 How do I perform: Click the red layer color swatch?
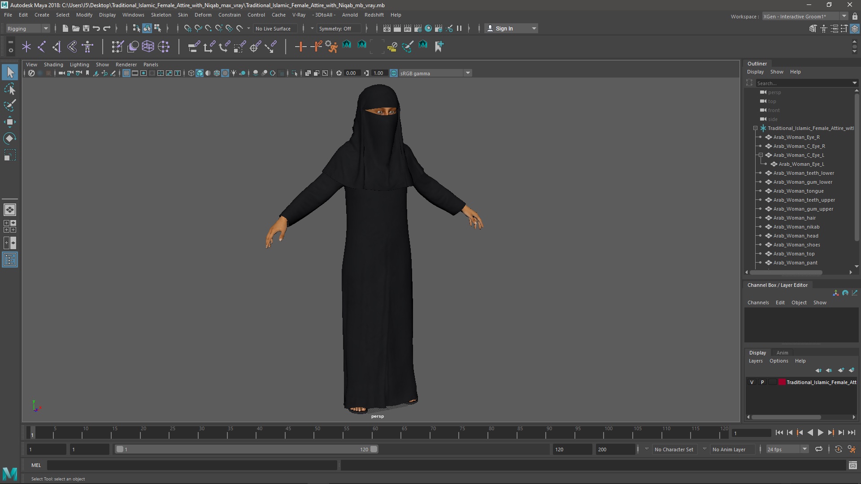click(782, 382)
